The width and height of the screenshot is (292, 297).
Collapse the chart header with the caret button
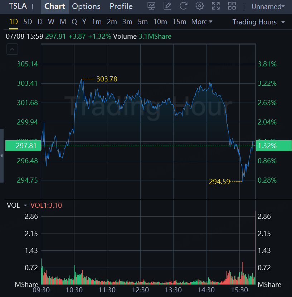(x=12, y=49)
